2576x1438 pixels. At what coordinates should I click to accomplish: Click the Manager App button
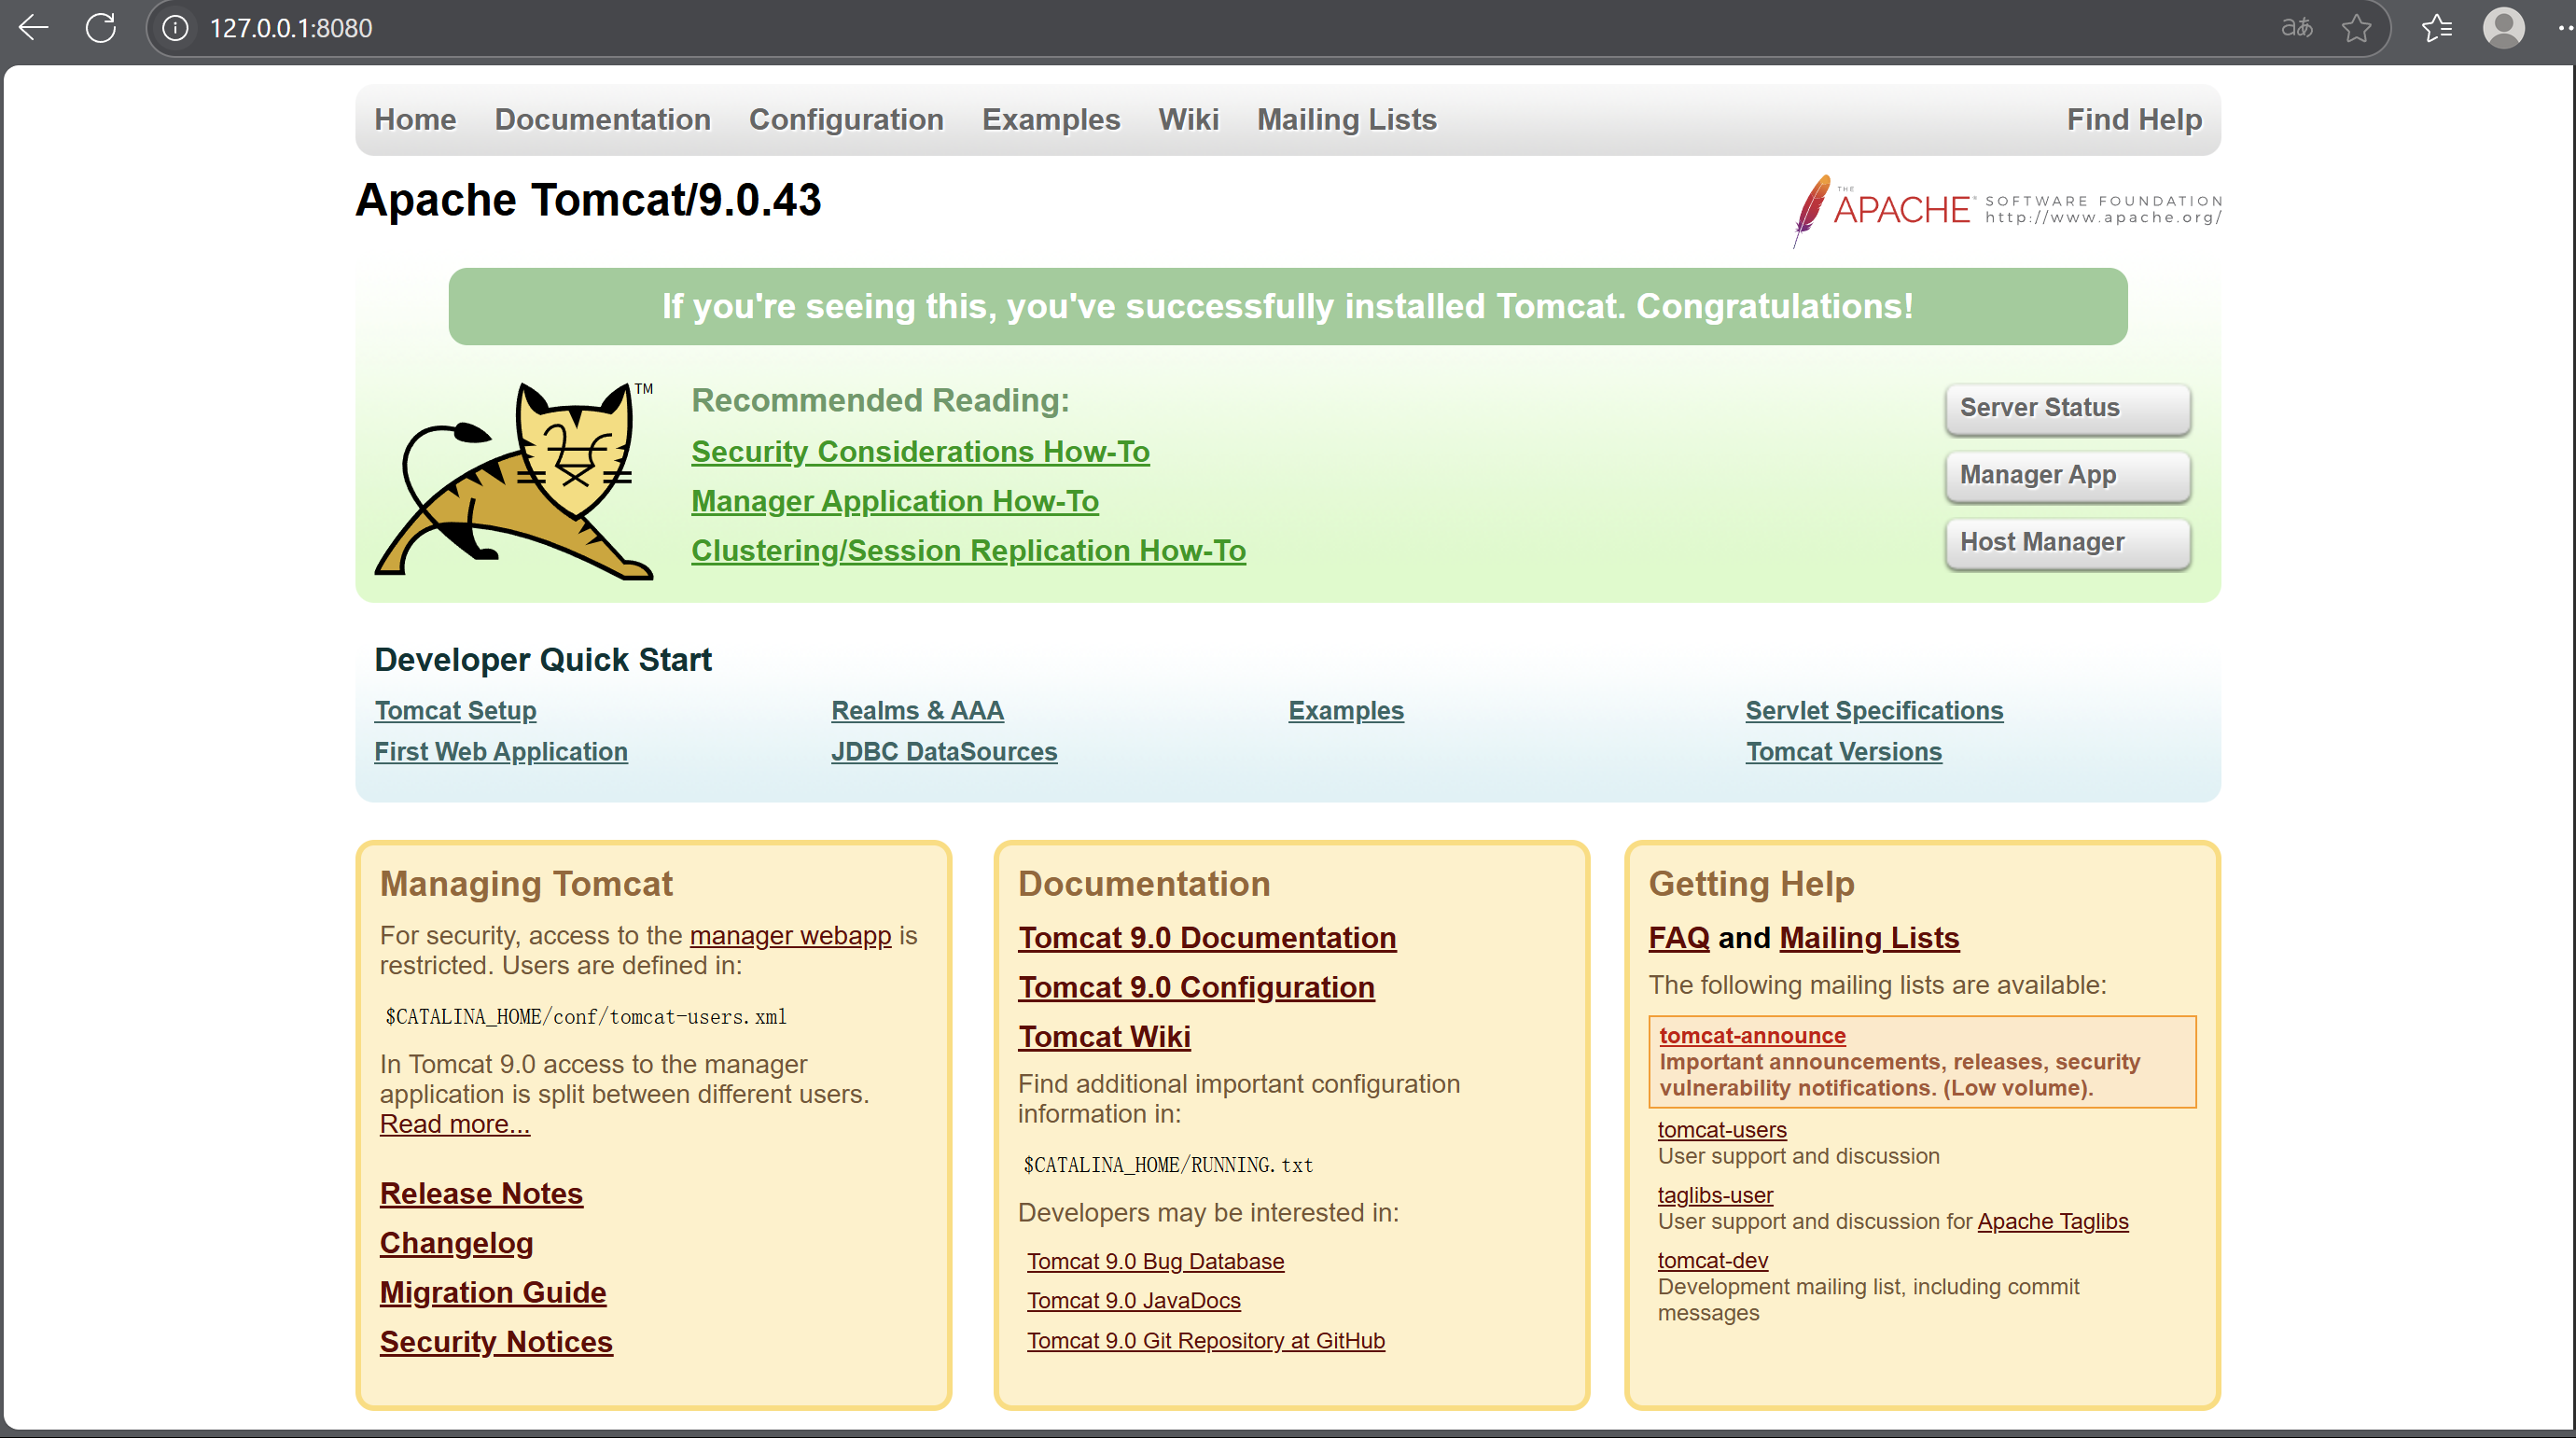pyautogui.click(x=2067, y=475)
